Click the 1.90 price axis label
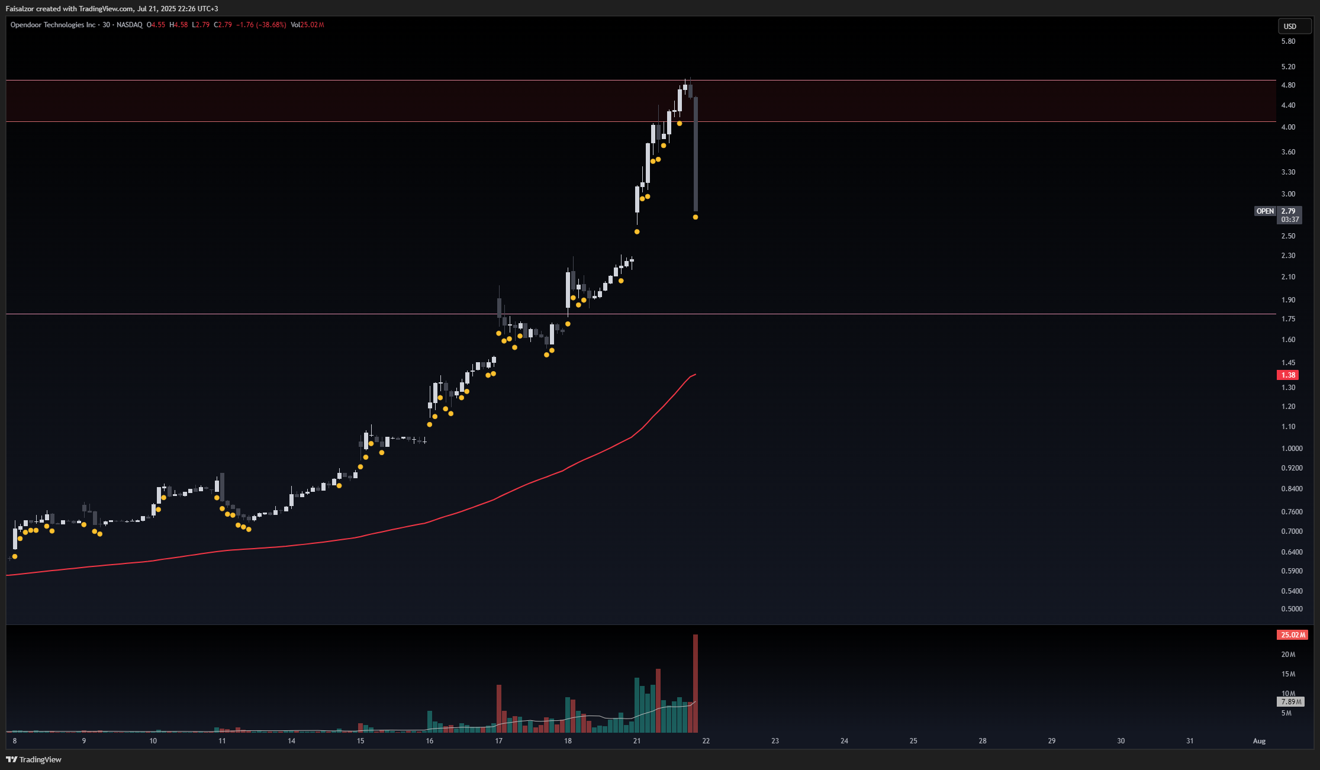The width and height of the screenshot is (1320, 770). click(x=1288, y=300)
